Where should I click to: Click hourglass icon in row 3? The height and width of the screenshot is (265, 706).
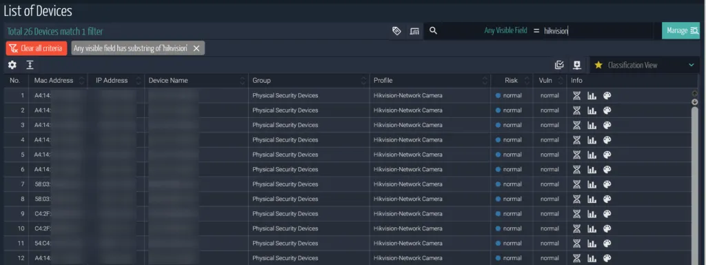click(x=576, y=125)
